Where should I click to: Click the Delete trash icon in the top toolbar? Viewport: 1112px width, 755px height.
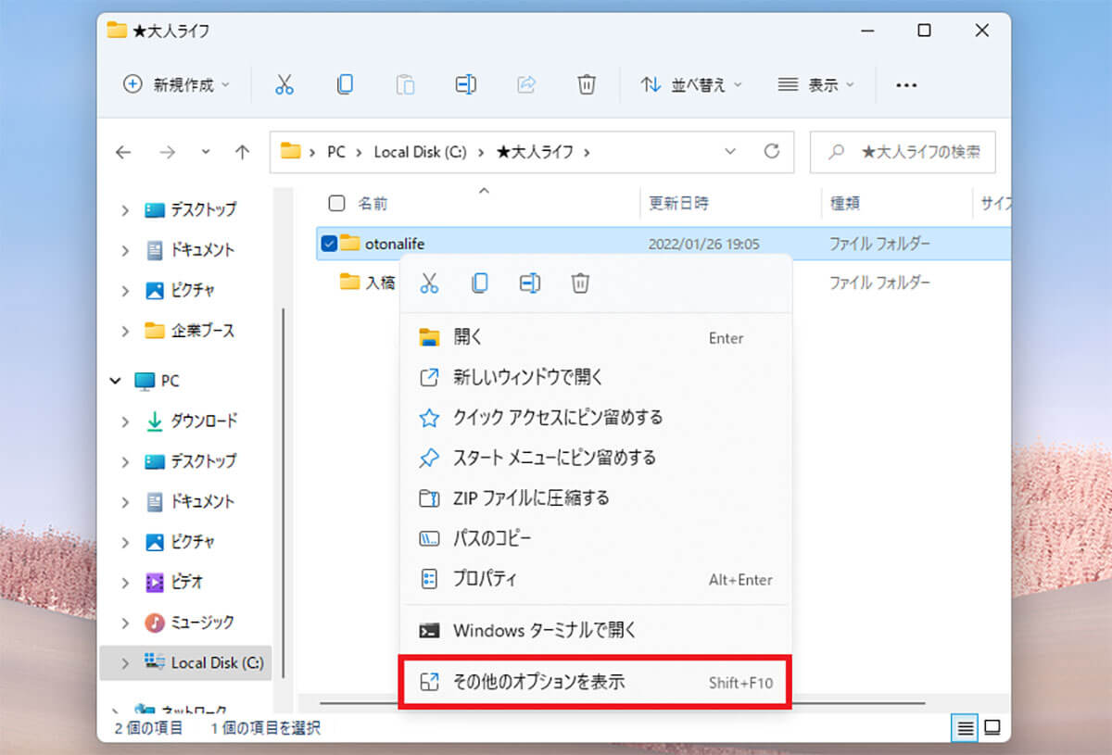(x=587, y=84)
